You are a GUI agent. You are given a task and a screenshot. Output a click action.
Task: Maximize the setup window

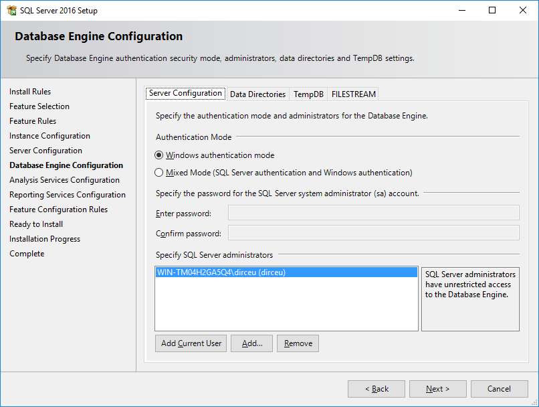click(492, 10)
